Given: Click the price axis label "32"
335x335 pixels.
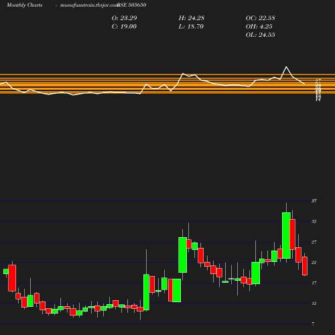Looking at the screenshot, I should click(314, 222).
